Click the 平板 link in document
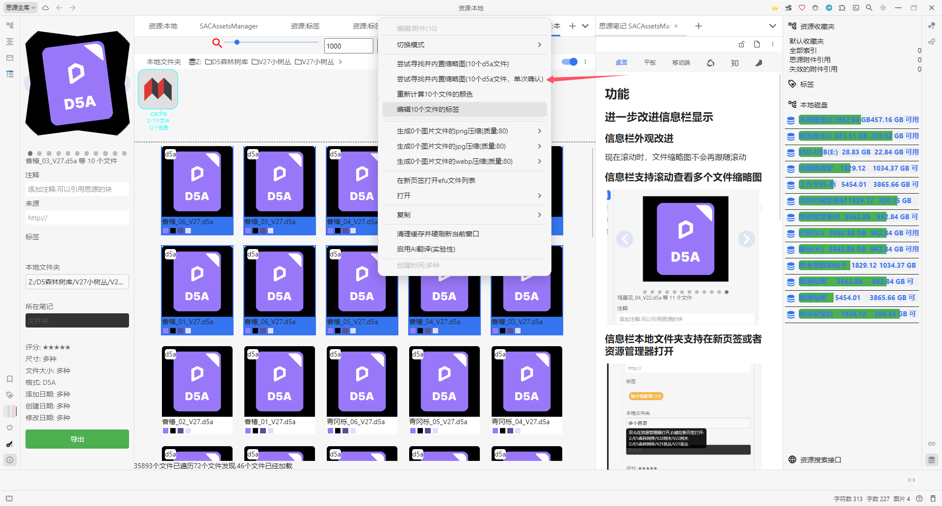 point(650,63)
